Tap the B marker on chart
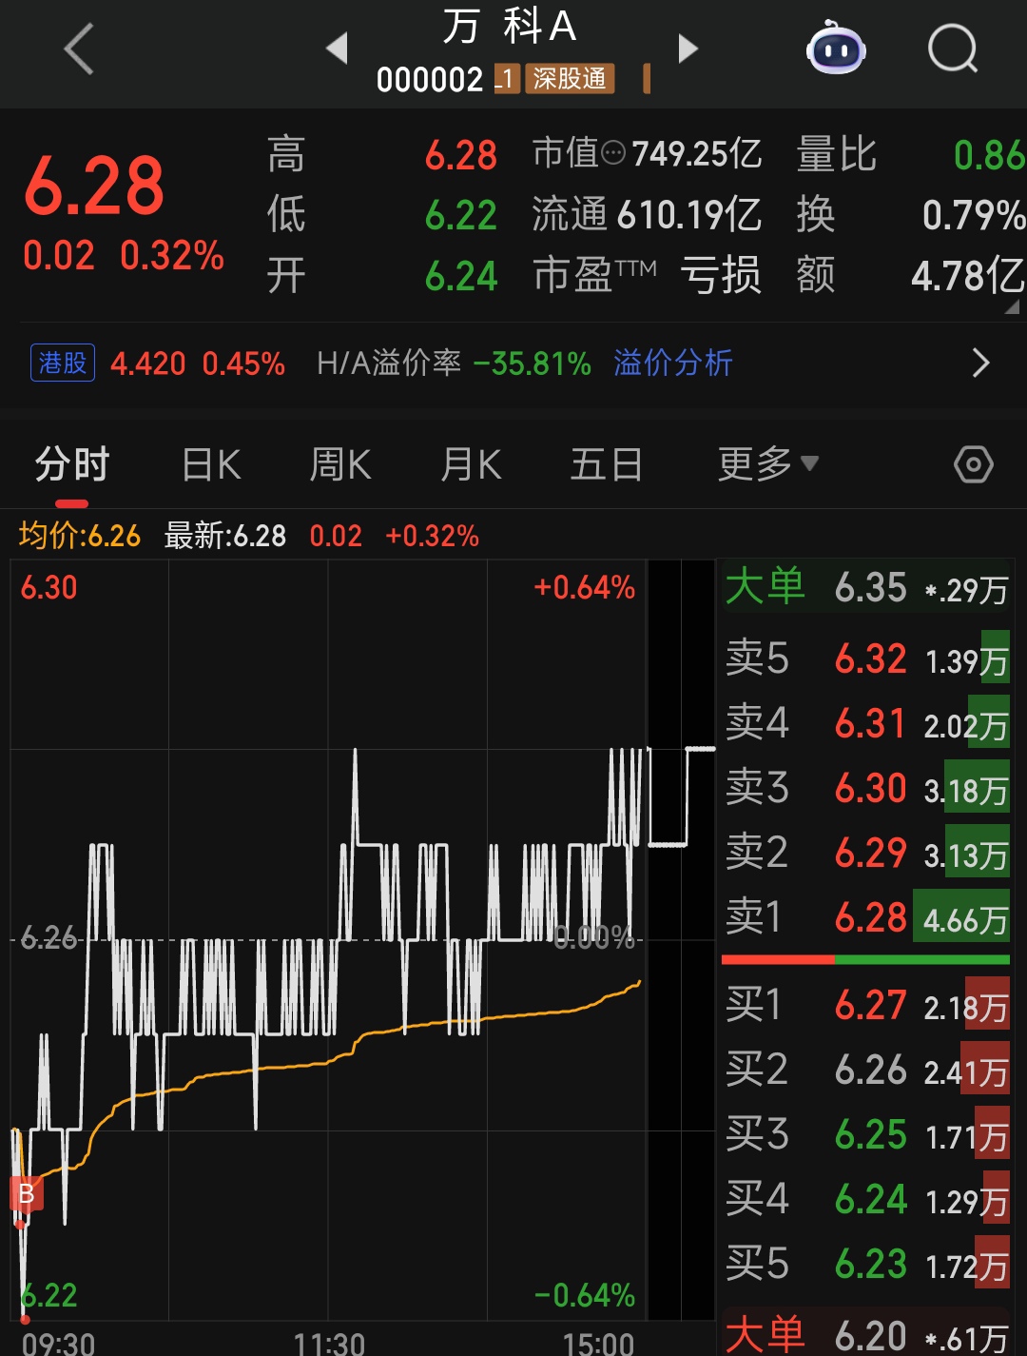Screen dimensions: 1027x1356 tap(26, 1193)
